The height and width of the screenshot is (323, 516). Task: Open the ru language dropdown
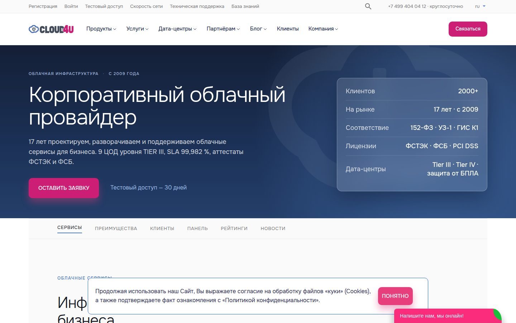pyautogui.click(x=480, y=6)
